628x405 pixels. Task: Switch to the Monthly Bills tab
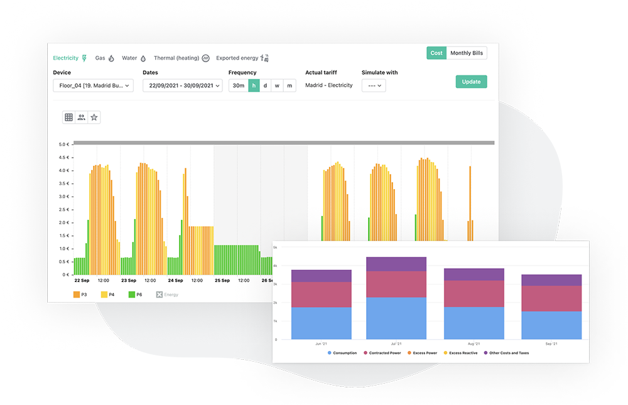[x=467, y=53]
